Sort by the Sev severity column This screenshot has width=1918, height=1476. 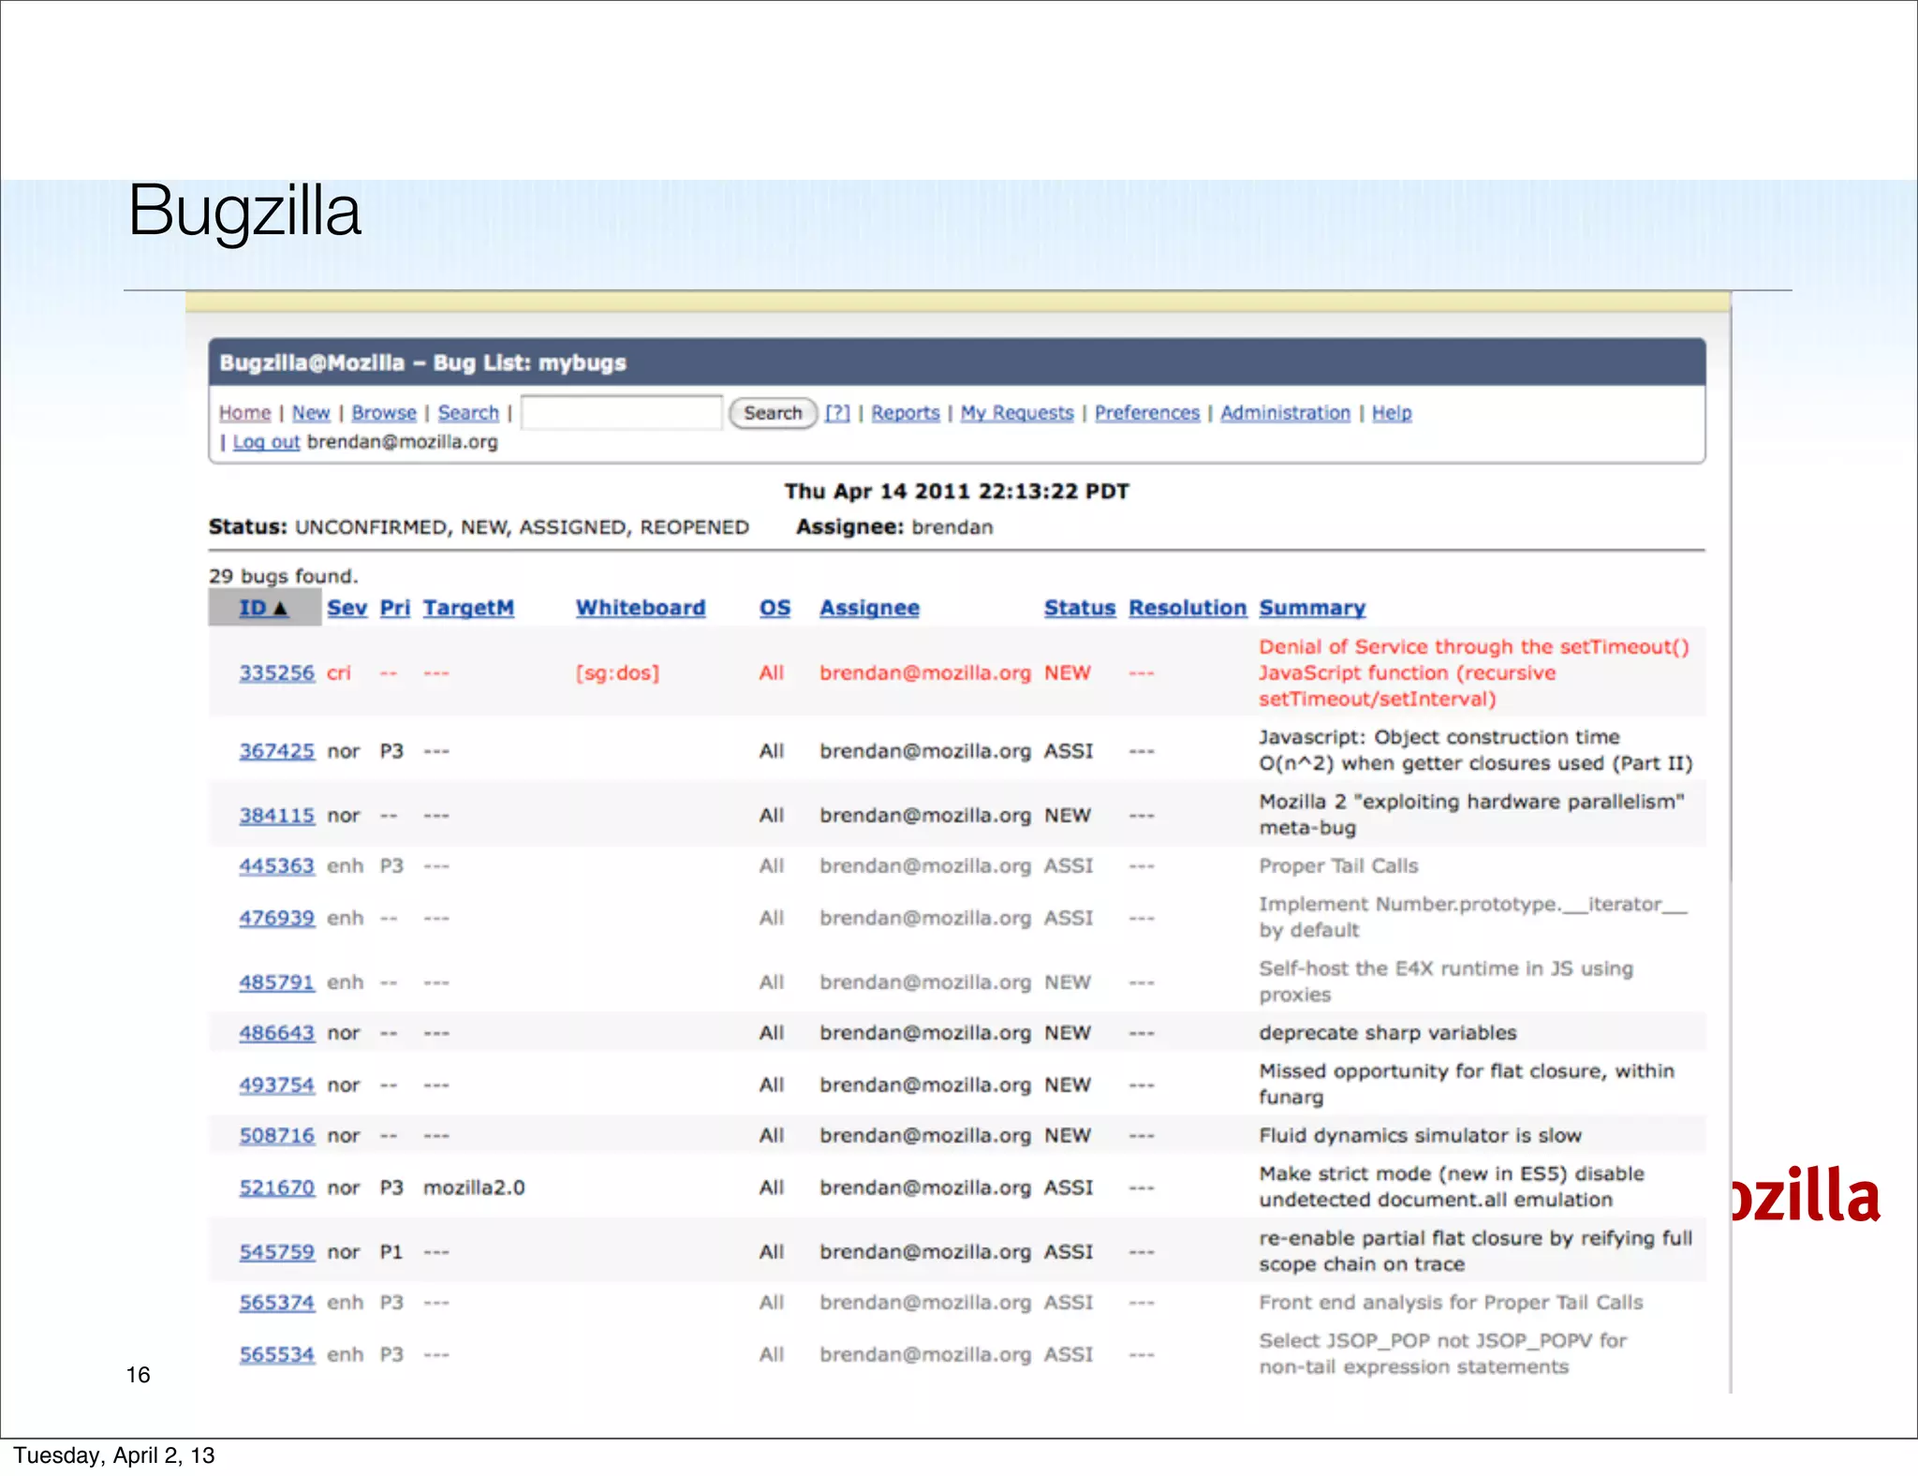(347, 608)
